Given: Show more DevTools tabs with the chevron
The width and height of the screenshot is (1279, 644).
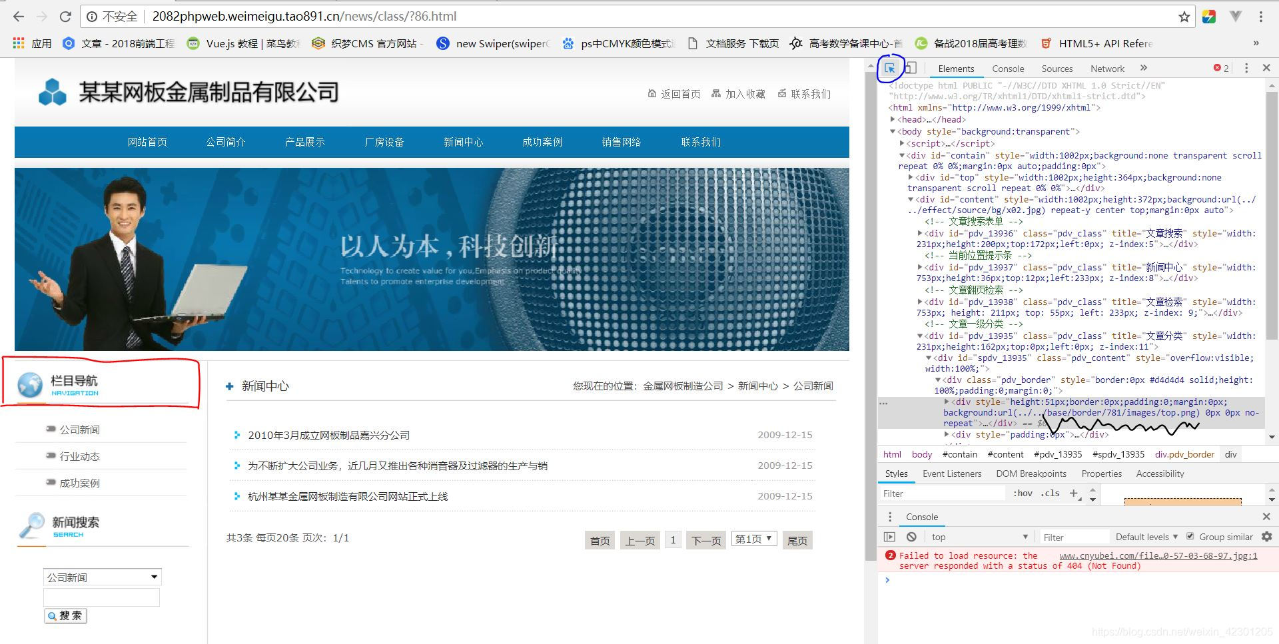Looking at the screenshot, I should point(1144,68).
